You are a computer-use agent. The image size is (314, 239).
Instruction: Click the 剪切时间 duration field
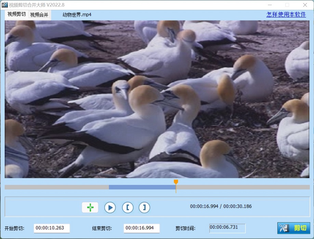[227, 228]
